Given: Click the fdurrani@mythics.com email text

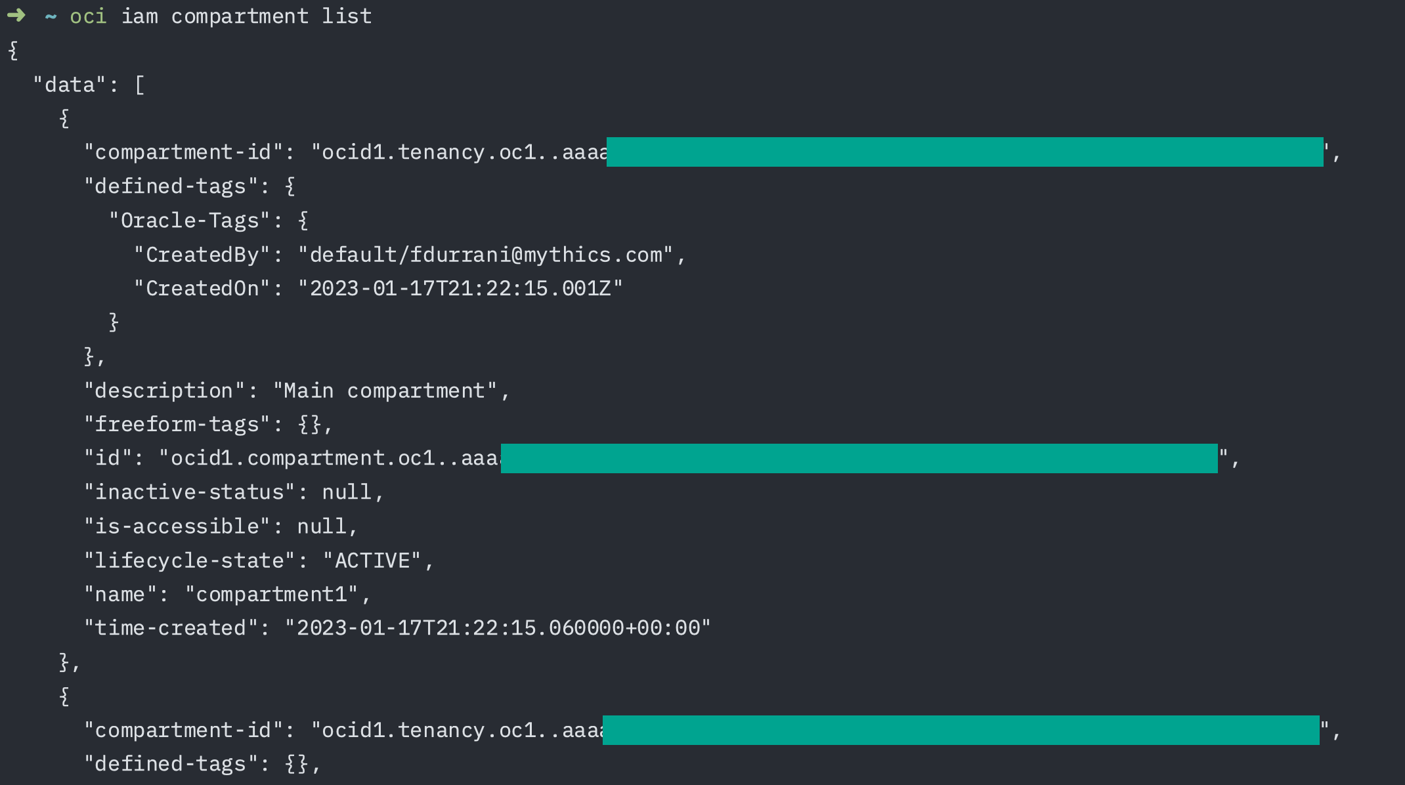Looking at the screenshot, I should click(x=536, y=255).
